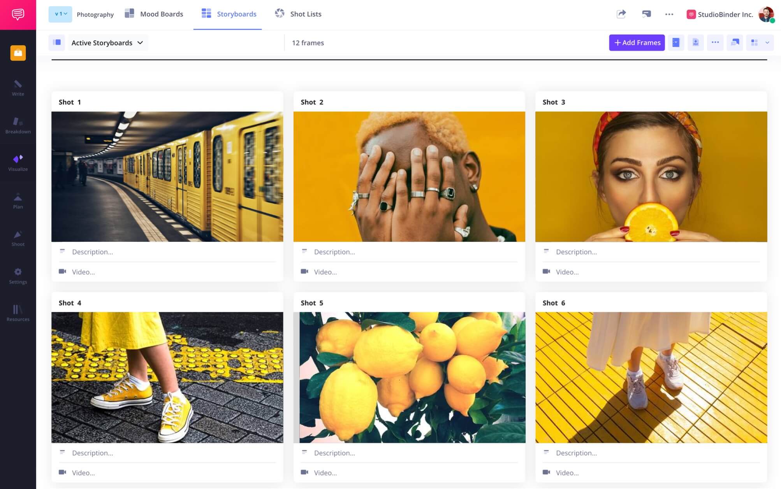Open the Settings gear in sidebar
Screen dimensions: 781x489
click(x=18, y=276)
